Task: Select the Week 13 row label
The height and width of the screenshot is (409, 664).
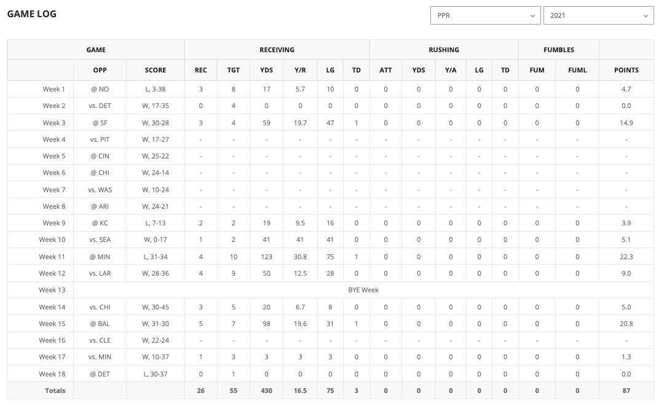Action: click(x=52, y=290)
